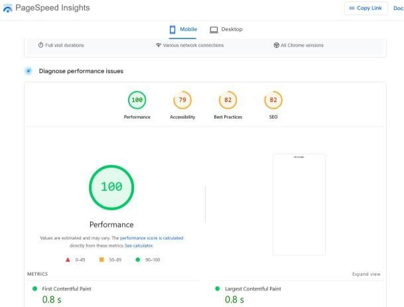Click the Best Practices label

[228, 117]
